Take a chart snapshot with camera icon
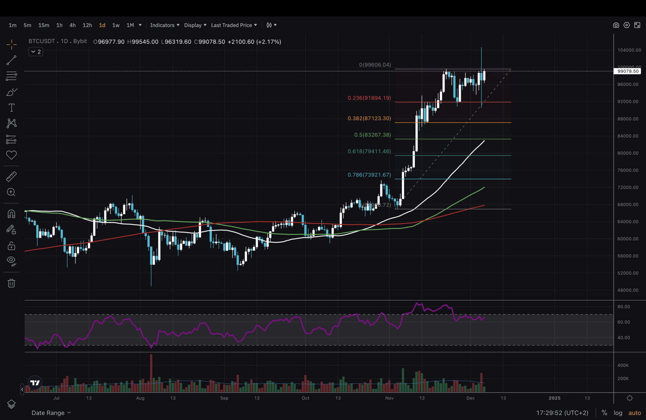The height and width of the screenshot is (420, 646). pyautogui.click(x=616, y=25)
